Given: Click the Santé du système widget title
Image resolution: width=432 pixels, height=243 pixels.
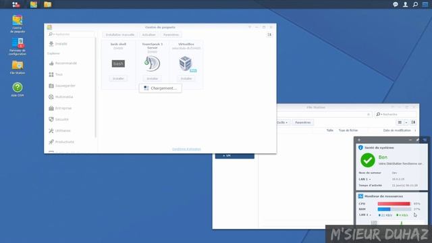Looking at the screenshot, I should 379,148.
